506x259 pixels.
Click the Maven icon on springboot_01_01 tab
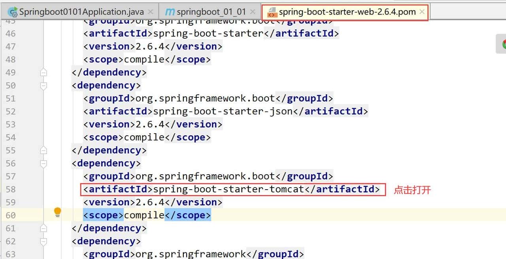pos(169,11)
